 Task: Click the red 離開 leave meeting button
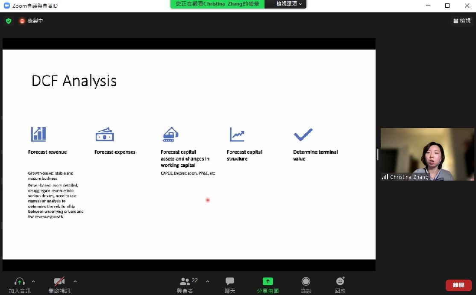click(458, 285)
